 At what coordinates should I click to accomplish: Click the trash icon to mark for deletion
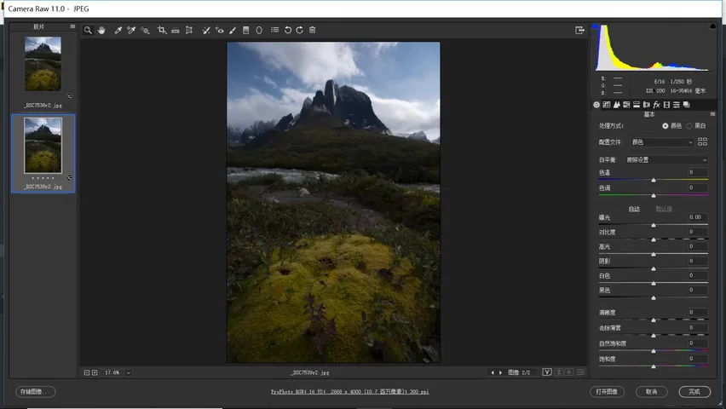click(313, 30)
